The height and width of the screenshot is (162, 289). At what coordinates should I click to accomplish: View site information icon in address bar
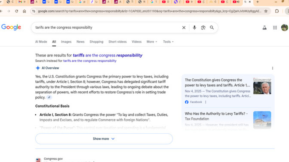click(34, 11)
